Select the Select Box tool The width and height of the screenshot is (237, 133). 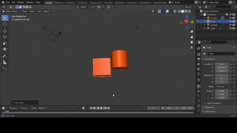[x=5, y=18]
